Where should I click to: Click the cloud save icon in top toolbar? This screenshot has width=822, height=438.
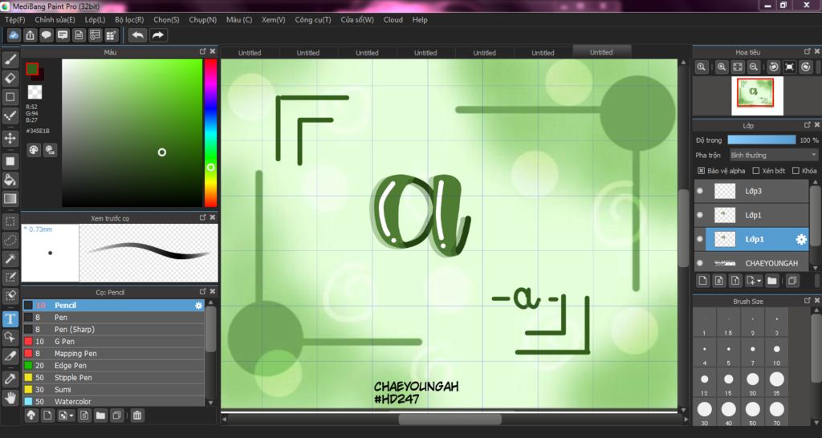coord(14,35)
